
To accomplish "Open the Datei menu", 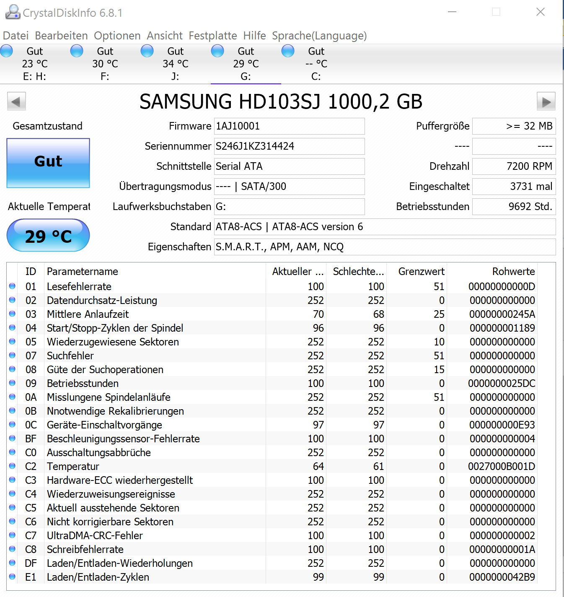I will tap(16, 36).
